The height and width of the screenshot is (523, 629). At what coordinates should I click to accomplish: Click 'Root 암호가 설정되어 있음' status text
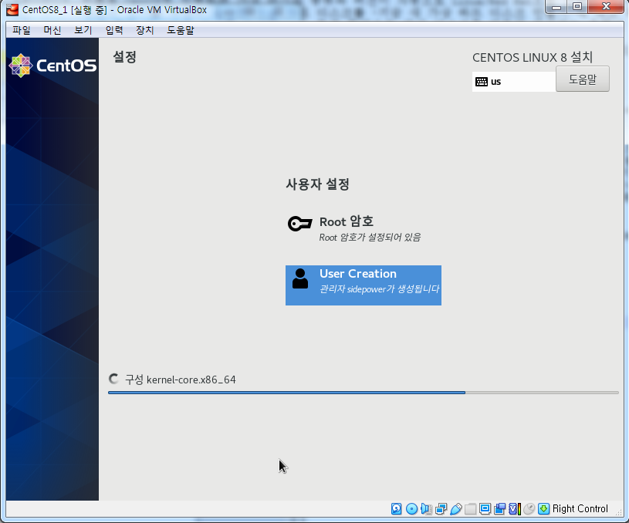(x=370, y=238)
